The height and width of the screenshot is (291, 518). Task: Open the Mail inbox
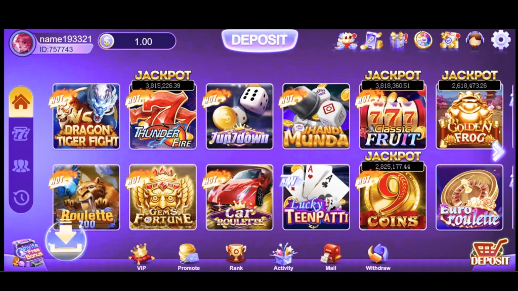pos(331,257)
